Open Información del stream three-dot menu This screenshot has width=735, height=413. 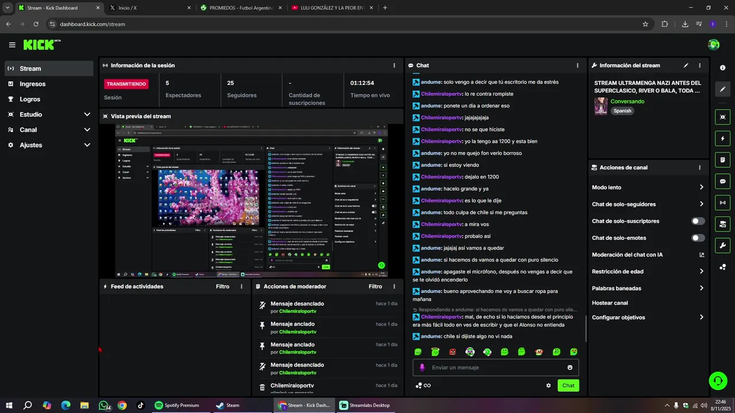(699, 65)
